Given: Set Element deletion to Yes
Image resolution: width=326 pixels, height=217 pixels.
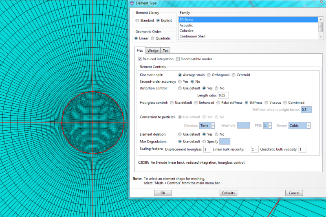Looking at the screenshot, I should (x=204, y=134).
